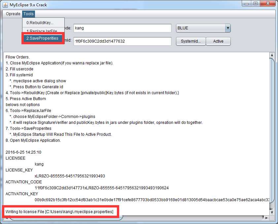This screenshot has height=224, width=278.
Task: Click the Active button
Action: tap(218, 41)
